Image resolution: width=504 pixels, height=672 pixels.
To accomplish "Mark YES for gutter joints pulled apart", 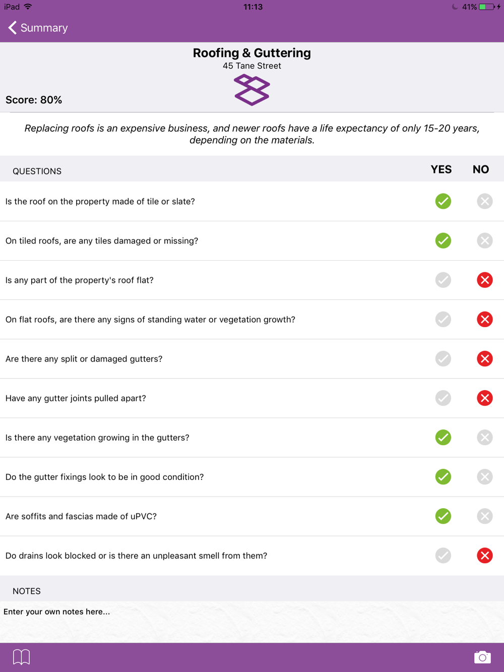I will tap(443, 398).
